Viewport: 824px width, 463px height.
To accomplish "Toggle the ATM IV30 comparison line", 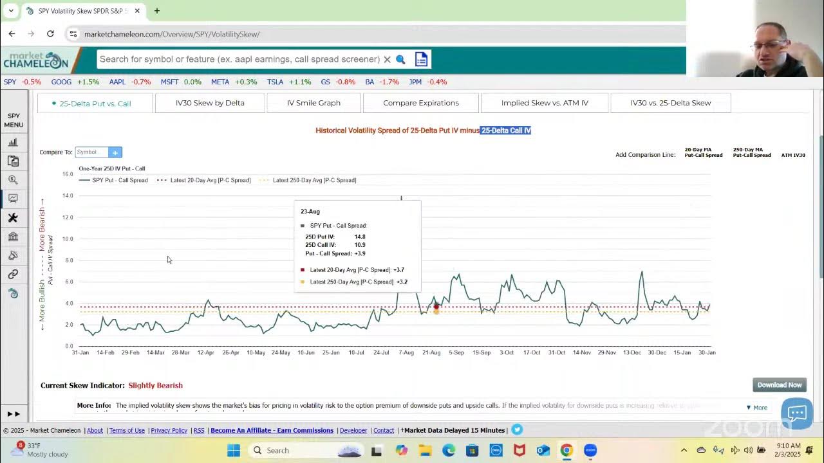I will click(793, 155).
